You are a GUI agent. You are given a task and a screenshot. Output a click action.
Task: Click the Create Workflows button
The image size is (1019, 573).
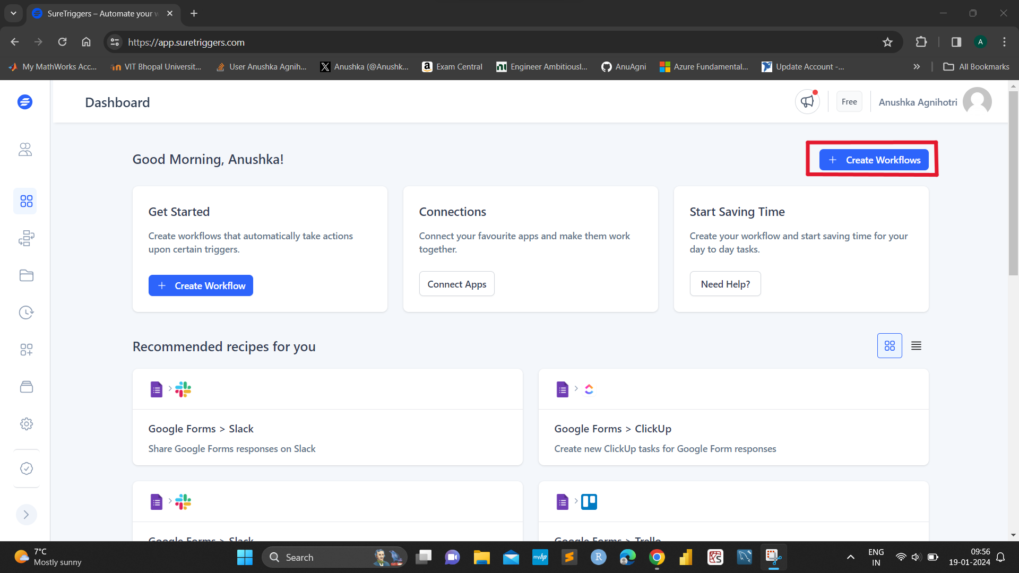click(874, 160)
